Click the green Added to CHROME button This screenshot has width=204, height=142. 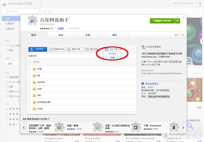point(162,21)
